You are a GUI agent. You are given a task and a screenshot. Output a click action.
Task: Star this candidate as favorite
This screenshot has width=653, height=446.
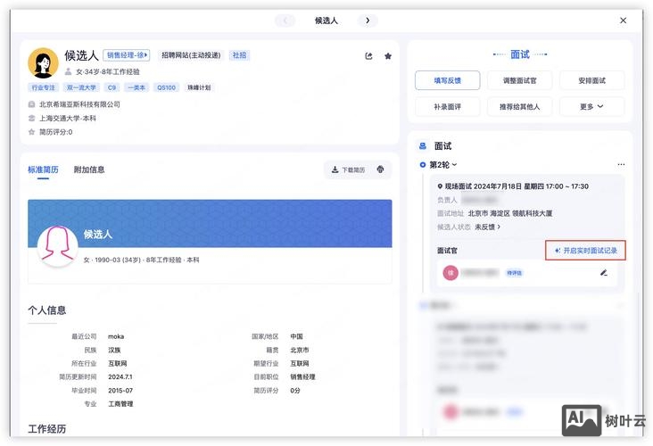[x=388, y=56]
